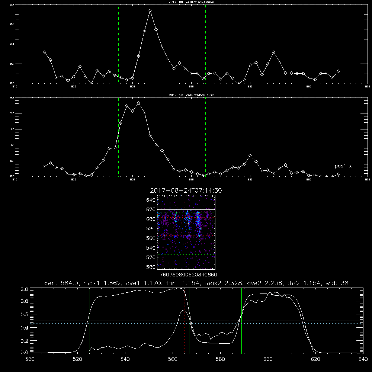This screenshot has height=372, width=372.
Task: Select the dotted horizontal threshold line in bottom plot
Action: [196, 323]
